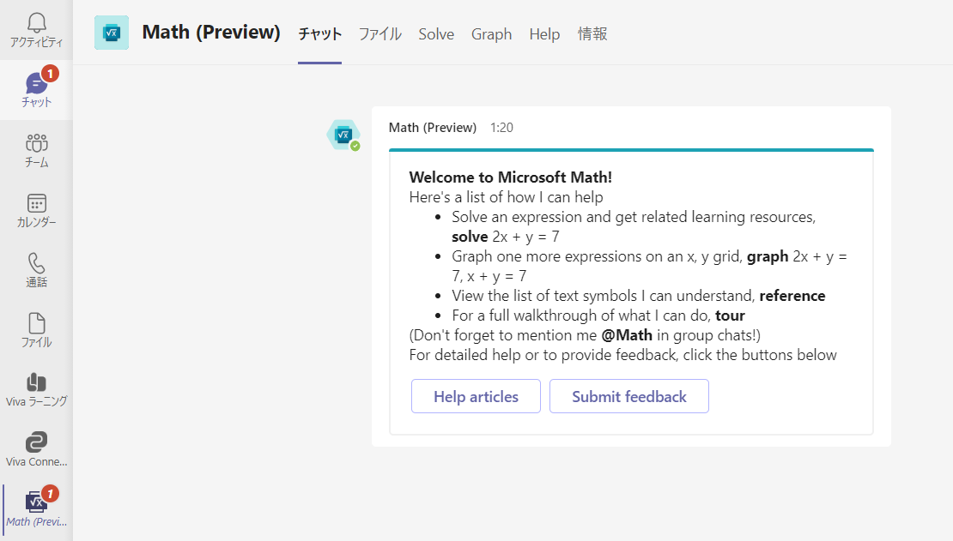Switch to the Graph tab

click(491, 33)
